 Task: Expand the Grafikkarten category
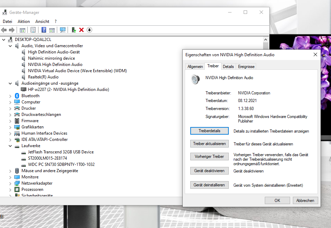(10, 127)
